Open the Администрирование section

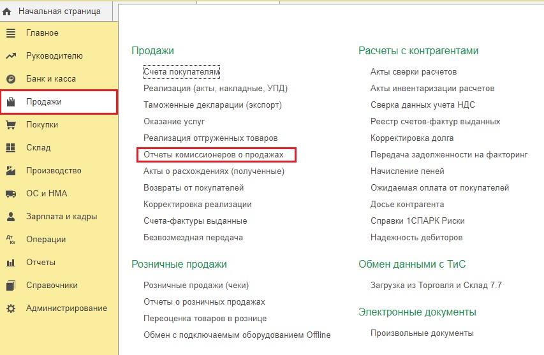59,308
